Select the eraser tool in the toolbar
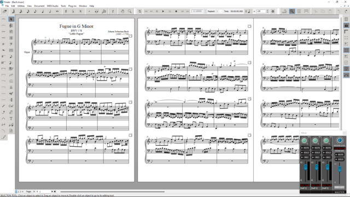Viewport: 350px width, 197px height. (x=5, y=11)
